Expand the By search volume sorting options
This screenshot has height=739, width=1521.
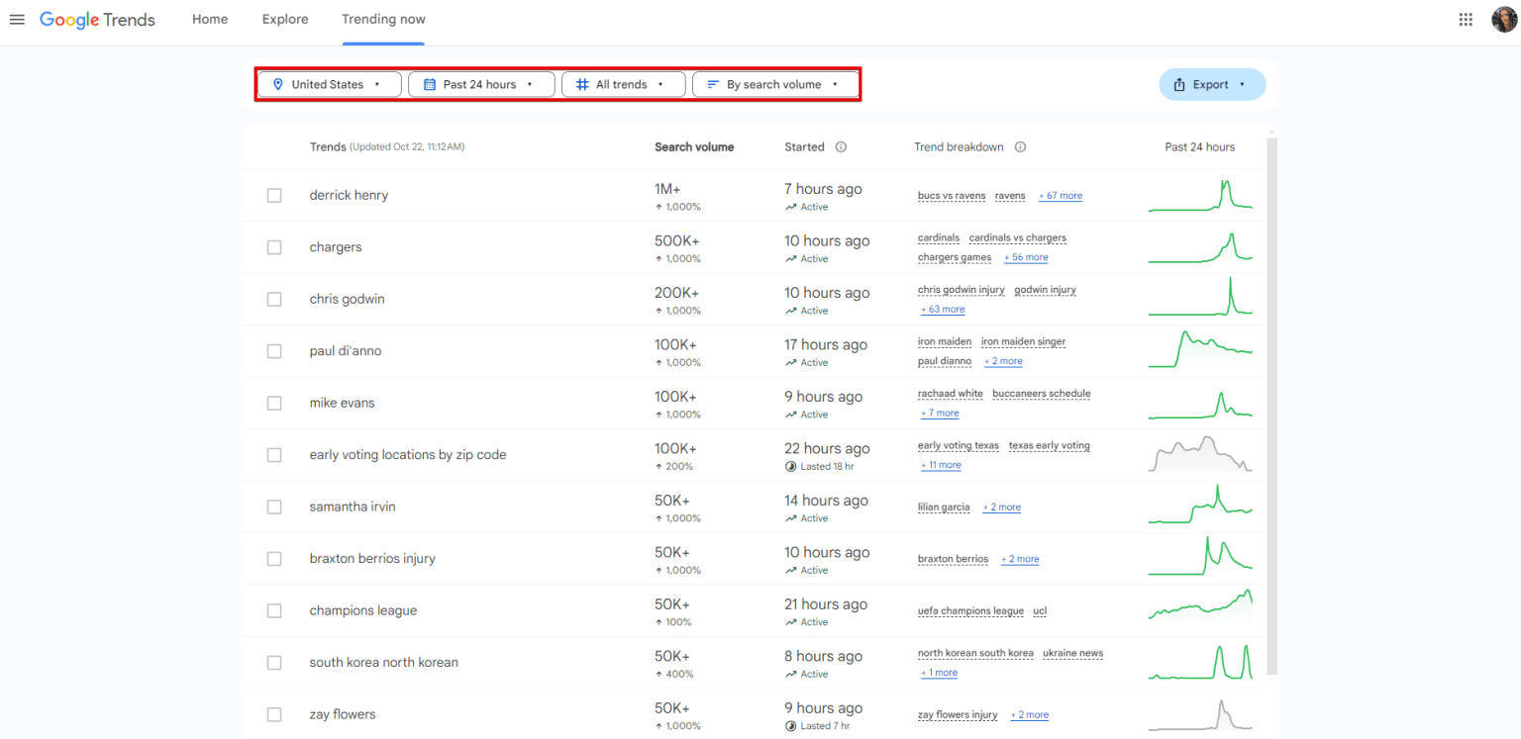coord(775,84)
